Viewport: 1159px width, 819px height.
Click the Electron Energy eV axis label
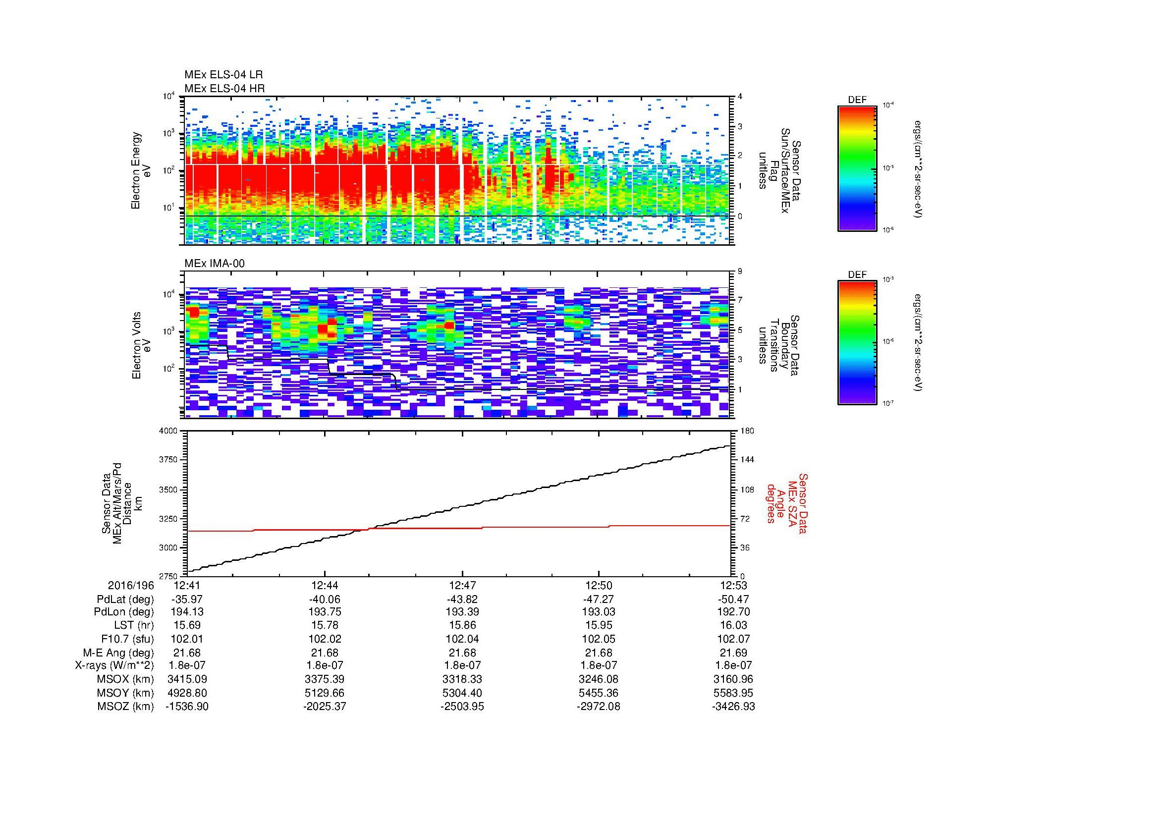(x=141, y=170)
